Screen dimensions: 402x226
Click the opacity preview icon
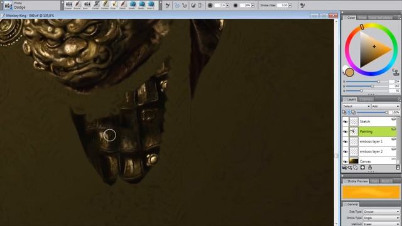[236, 6]
